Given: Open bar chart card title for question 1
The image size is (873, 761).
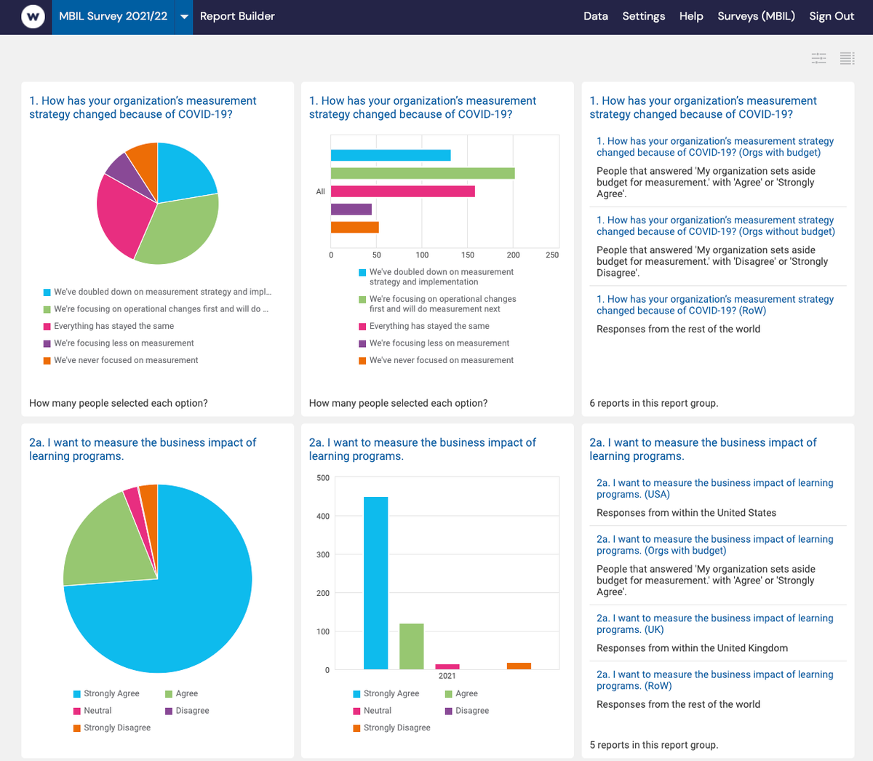Looking at the screenshot, I should coord(423,108).
